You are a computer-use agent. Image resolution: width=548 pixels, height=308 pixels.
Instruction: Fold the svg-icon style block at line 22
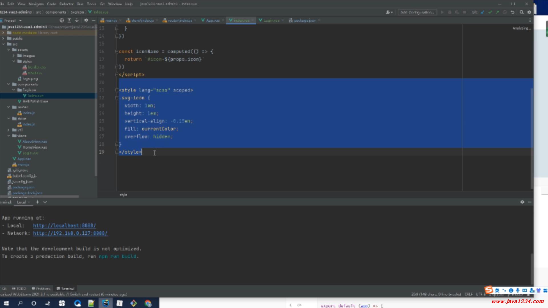tap(116, 98)
